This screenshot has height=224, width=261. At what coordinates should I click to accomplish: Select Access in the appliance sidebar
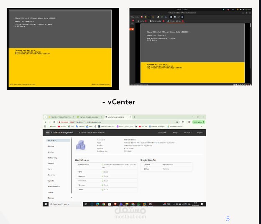51,152
